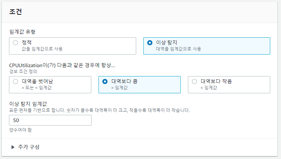Viewport: 281px width, 159px height.
Task: Click the 경보 조건 정의 caption
Action: pos(23,72)
